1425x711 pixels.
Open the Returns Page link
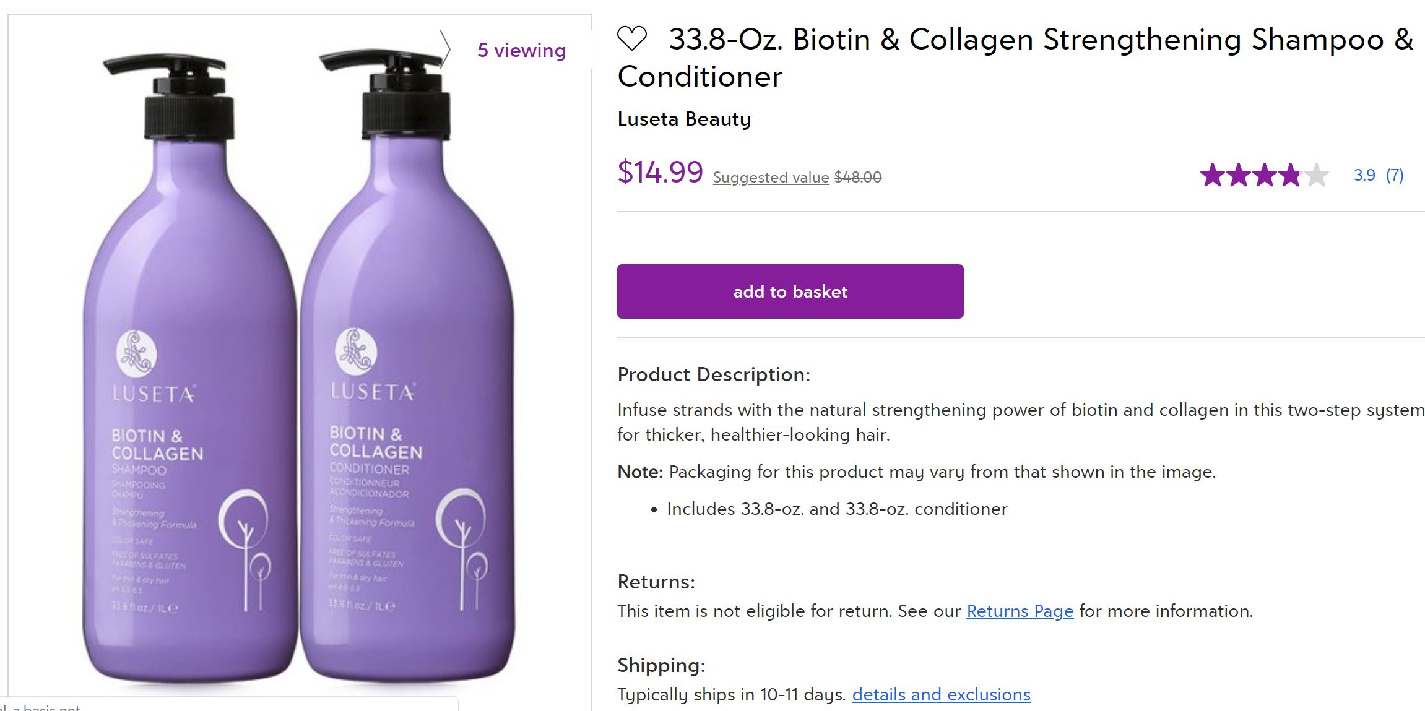[x=1020, y=611]
